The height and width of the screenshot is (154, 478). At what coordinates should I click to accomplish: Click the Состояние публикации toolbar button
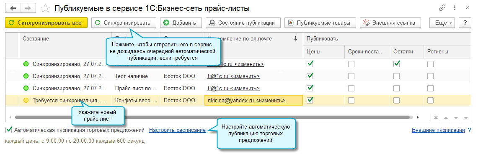(x=243, y=23)
